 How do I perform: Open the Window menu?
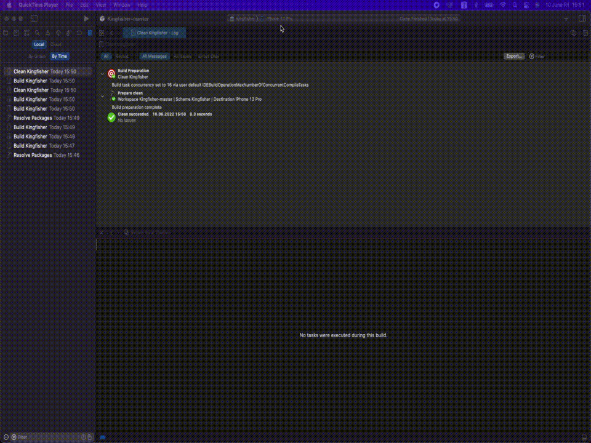click(122, 5)
